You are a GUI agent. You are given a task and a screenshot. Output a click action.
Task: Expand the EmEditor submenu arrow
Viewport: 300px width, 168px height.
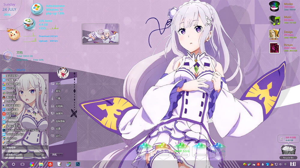coord(46,101)
